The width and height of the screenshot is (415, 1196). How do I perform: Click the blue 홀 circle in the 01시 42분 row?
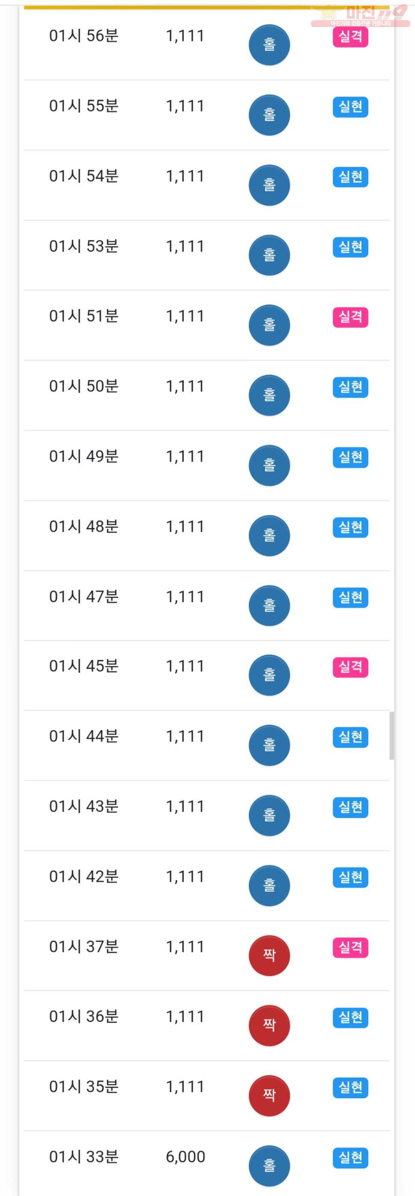(x=269, y=885)
